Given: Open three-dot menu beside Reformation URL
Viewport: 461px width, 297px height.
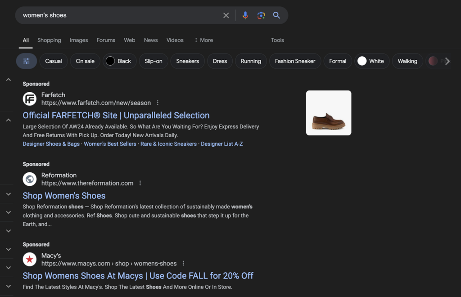Looking at the screenshot, I should (140, 183).
